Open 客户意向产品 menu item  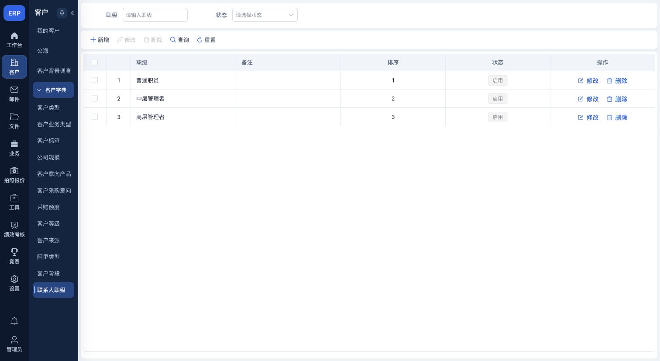coord(53,174)
